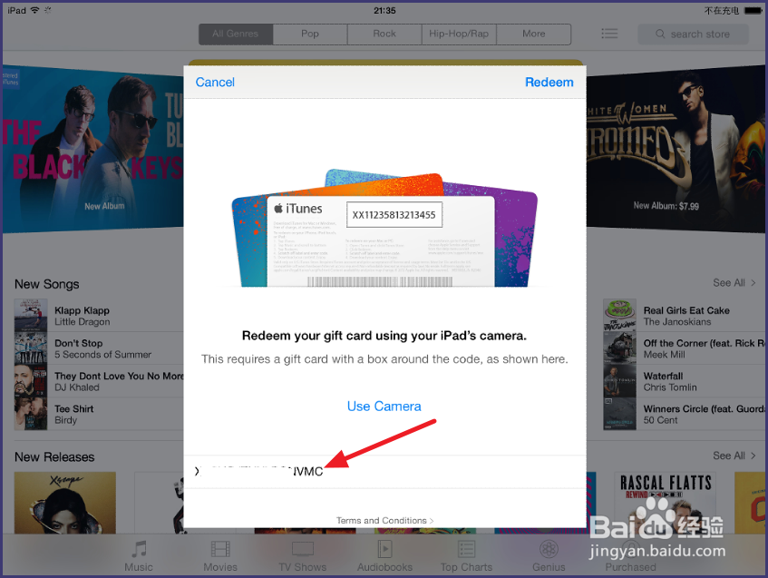
Task: Tap the battery status icon
Action: [753, 10]
